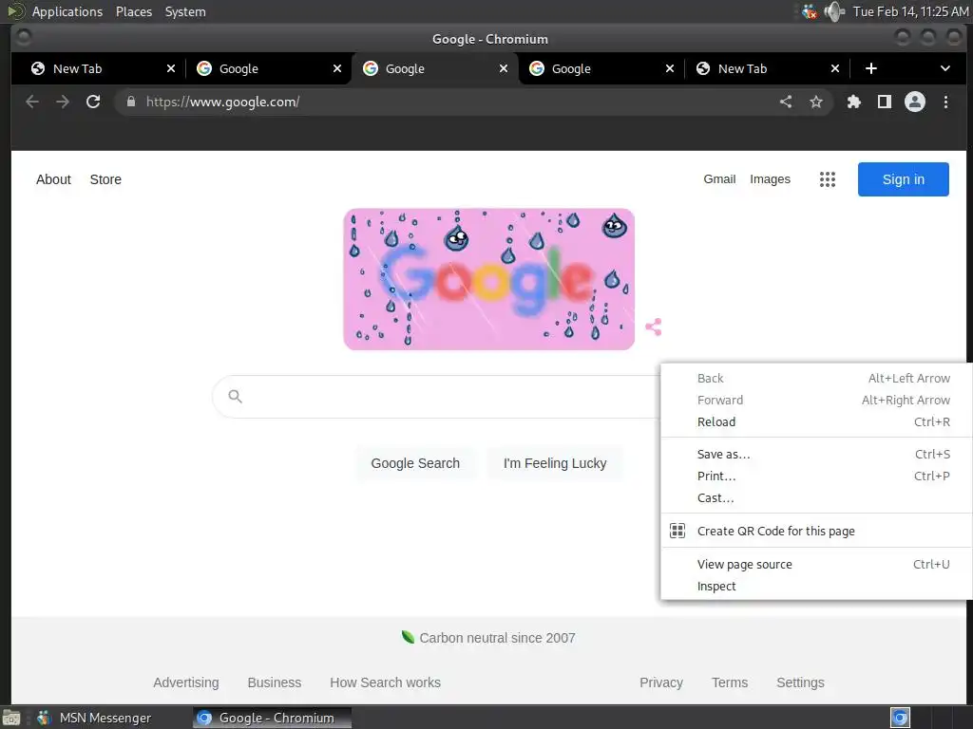This screenshot has width=973, height=729.
Task: Open the System menu
Action: pos(185,11)
